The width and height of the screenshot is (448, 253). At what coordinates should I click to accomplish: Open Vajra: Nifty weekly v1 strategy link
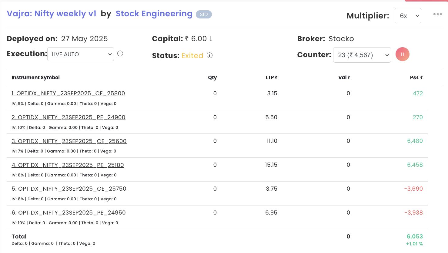[x=52, y=14]
